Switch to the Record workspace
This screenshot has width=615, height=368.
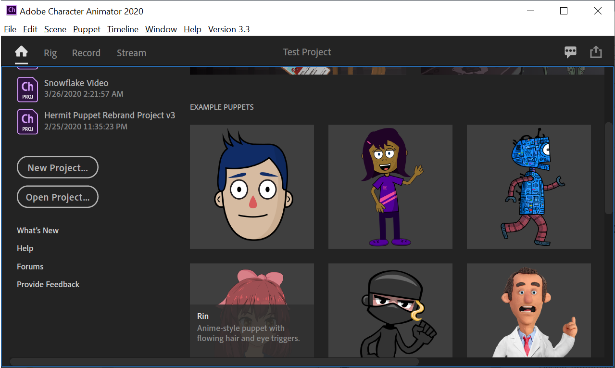pyautogui.click(x=86, y=53)
